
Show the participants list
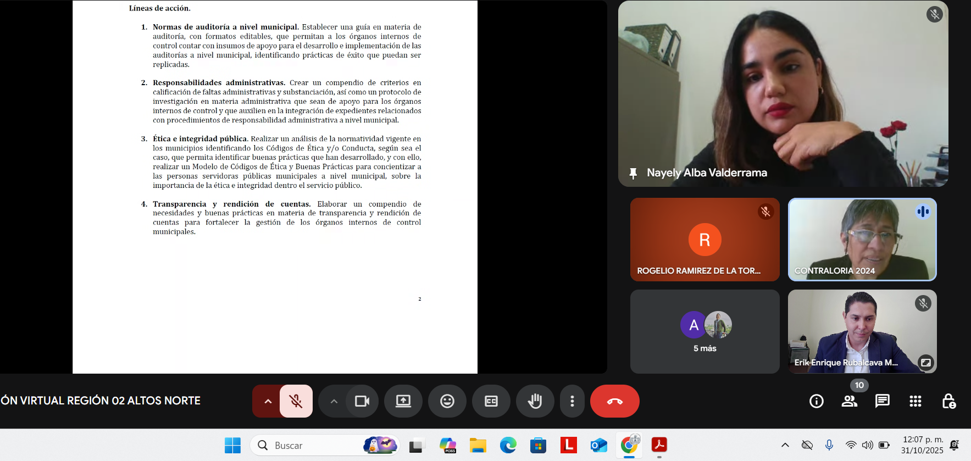850,401
